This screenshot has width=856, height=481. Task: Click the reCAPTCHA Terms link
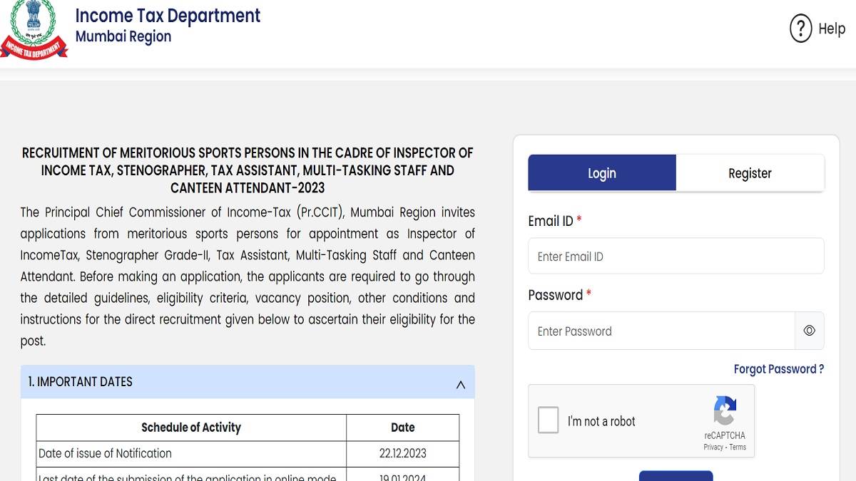point(738,448)
